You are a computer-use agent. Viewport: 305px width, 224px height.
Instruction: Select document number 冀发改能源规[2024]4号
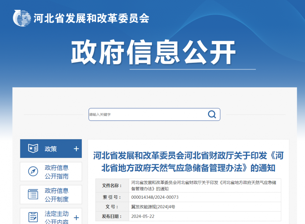[x=153, y=207]
